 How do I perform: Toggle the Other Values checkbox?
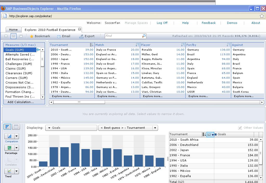[x=240, y=128]
